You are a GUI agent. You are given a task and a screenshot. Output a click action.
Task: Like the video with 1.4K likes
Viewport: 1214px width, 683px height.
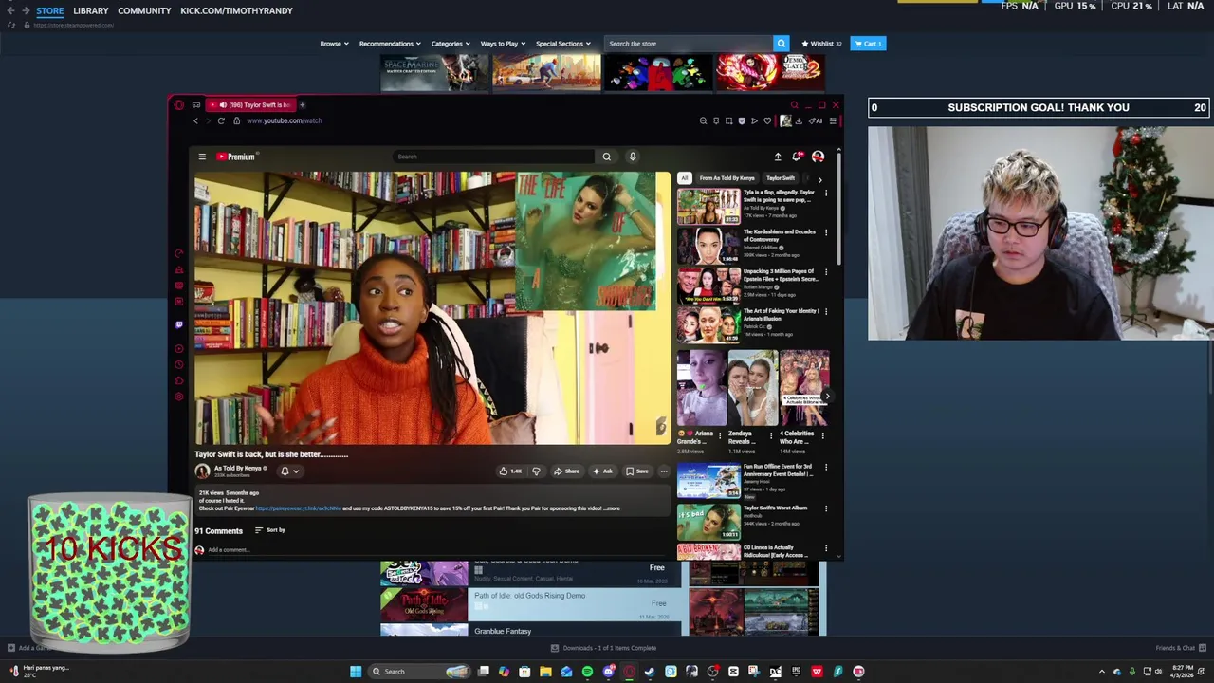click(x=510, y=471)
